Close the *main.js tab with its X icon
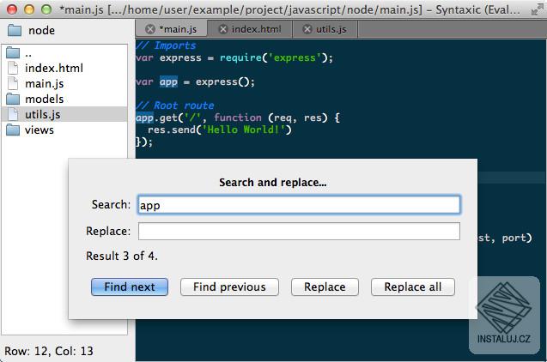Image resolution: width=547 pixels, height=362 pixels. (x=150, y=29)
